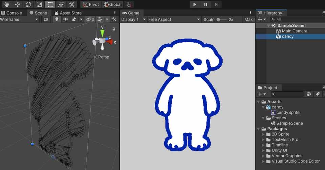Select the Move tool
Viewport: 325px width, 170px height.
(x=17, y=4)
